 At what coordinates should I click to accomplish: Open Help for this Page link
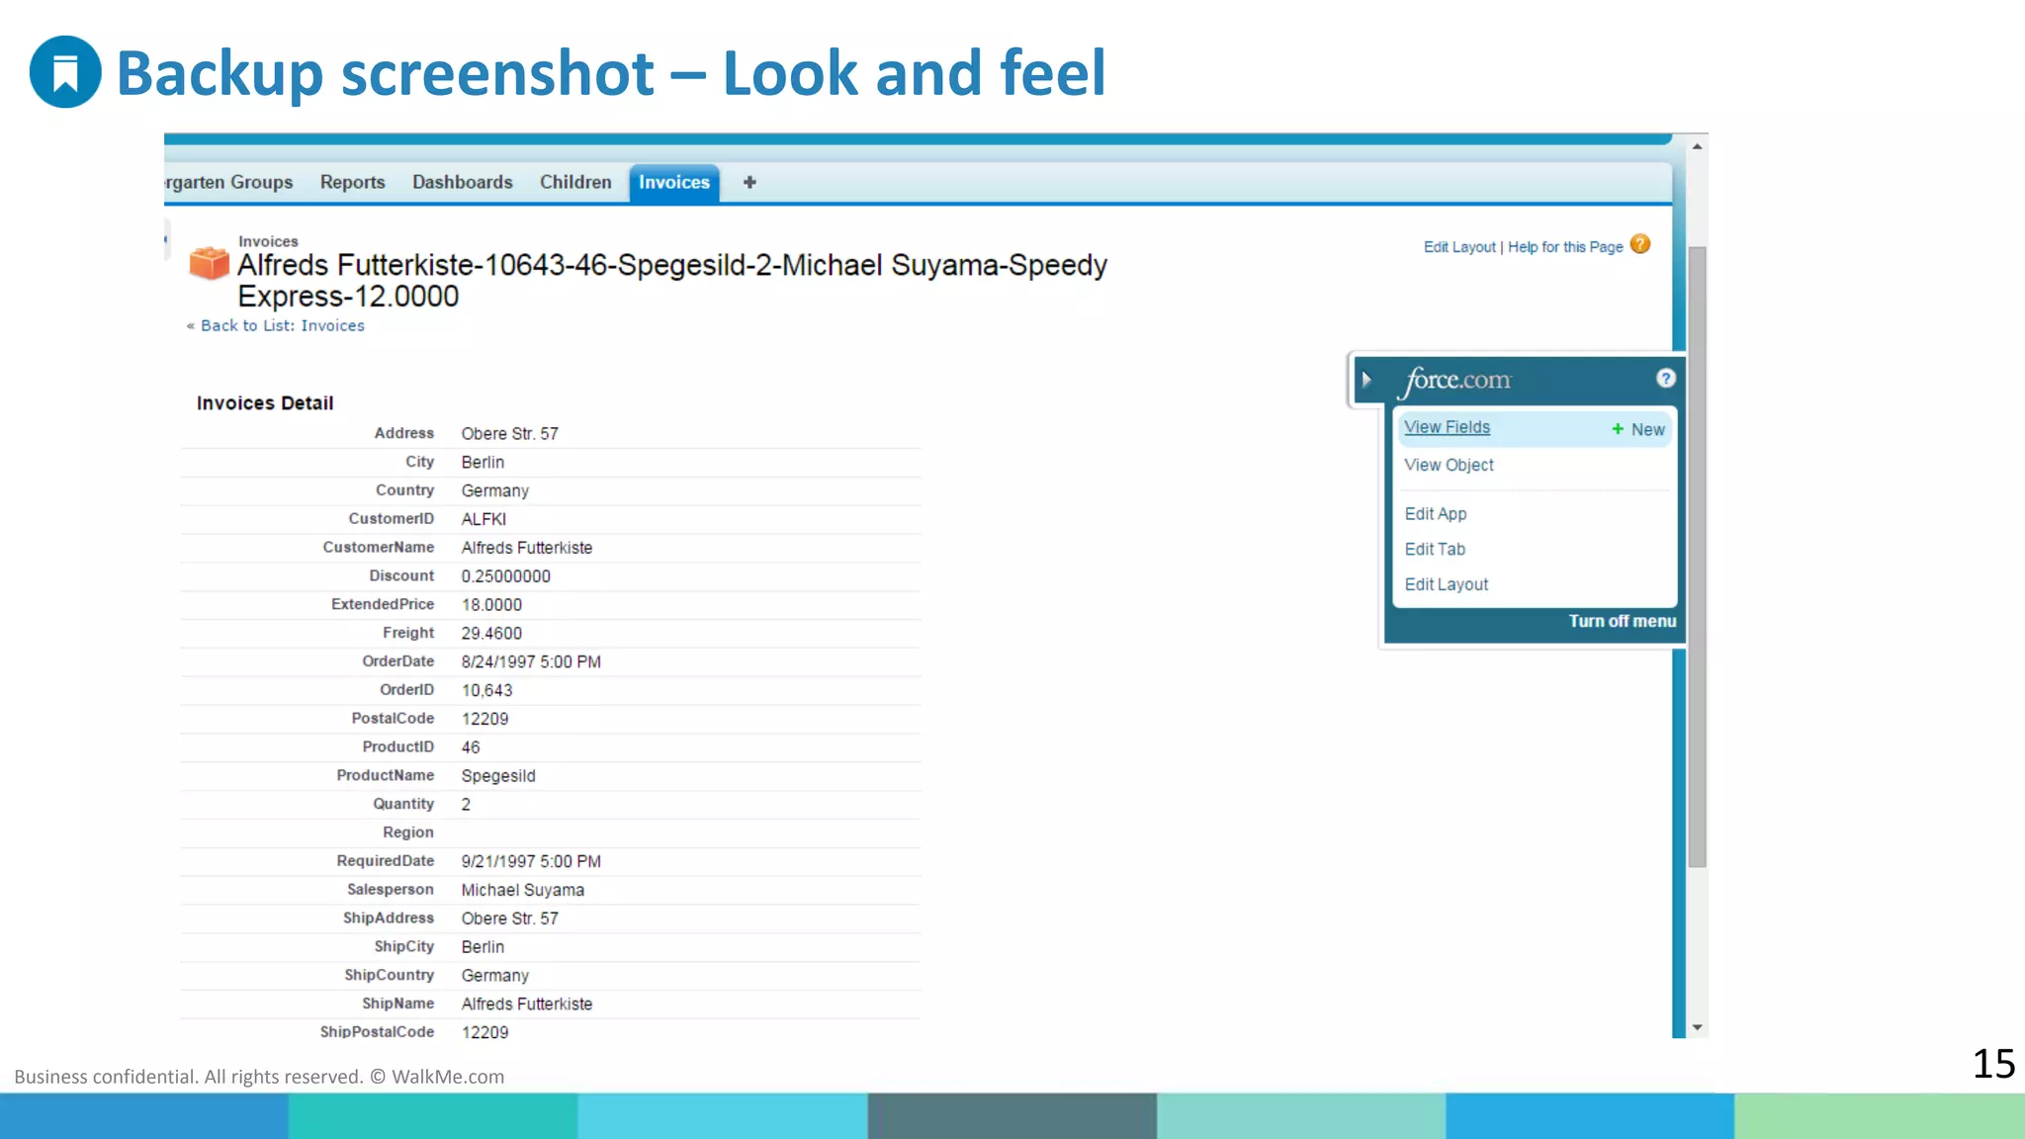click(x=1564, y=247)
